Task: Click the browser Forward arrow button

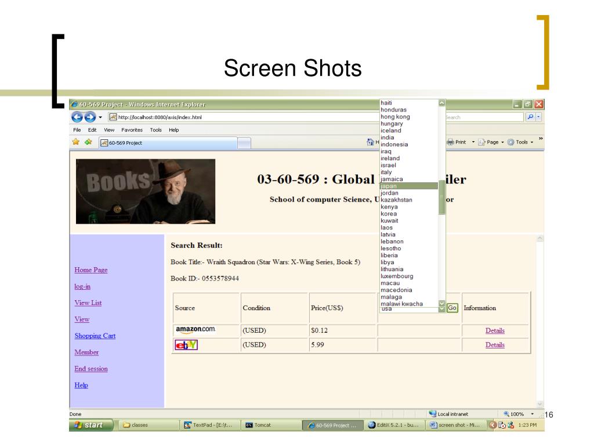Action: coord(90,117)
